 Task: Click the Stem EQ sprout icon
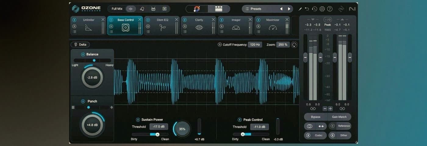click(x=162, y=28)
